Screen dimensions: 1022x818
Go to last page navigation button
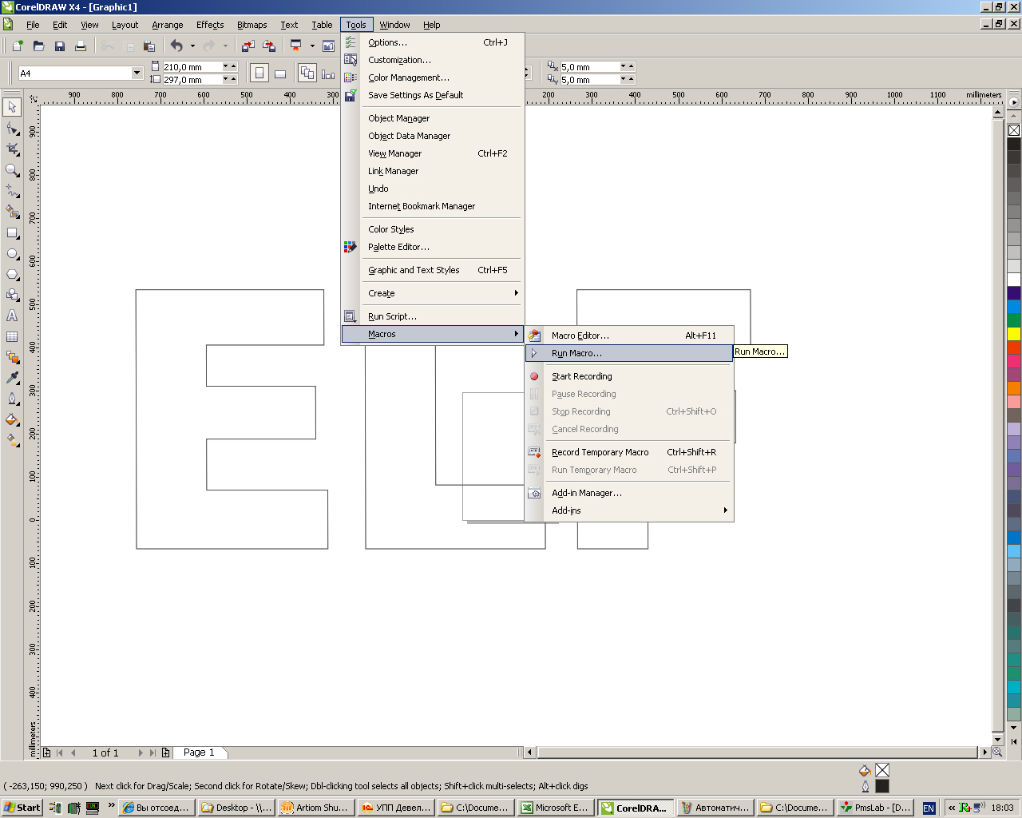coord(153,752)
